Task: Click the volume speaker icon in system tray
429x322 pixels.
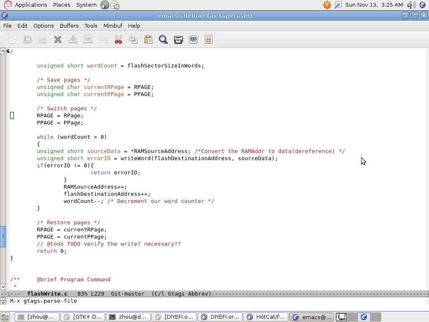Action: (411, 5)
